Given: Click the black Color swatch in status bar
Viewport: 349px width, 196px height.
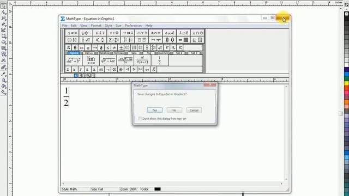Looking at the screenshot, I should 158,189.
